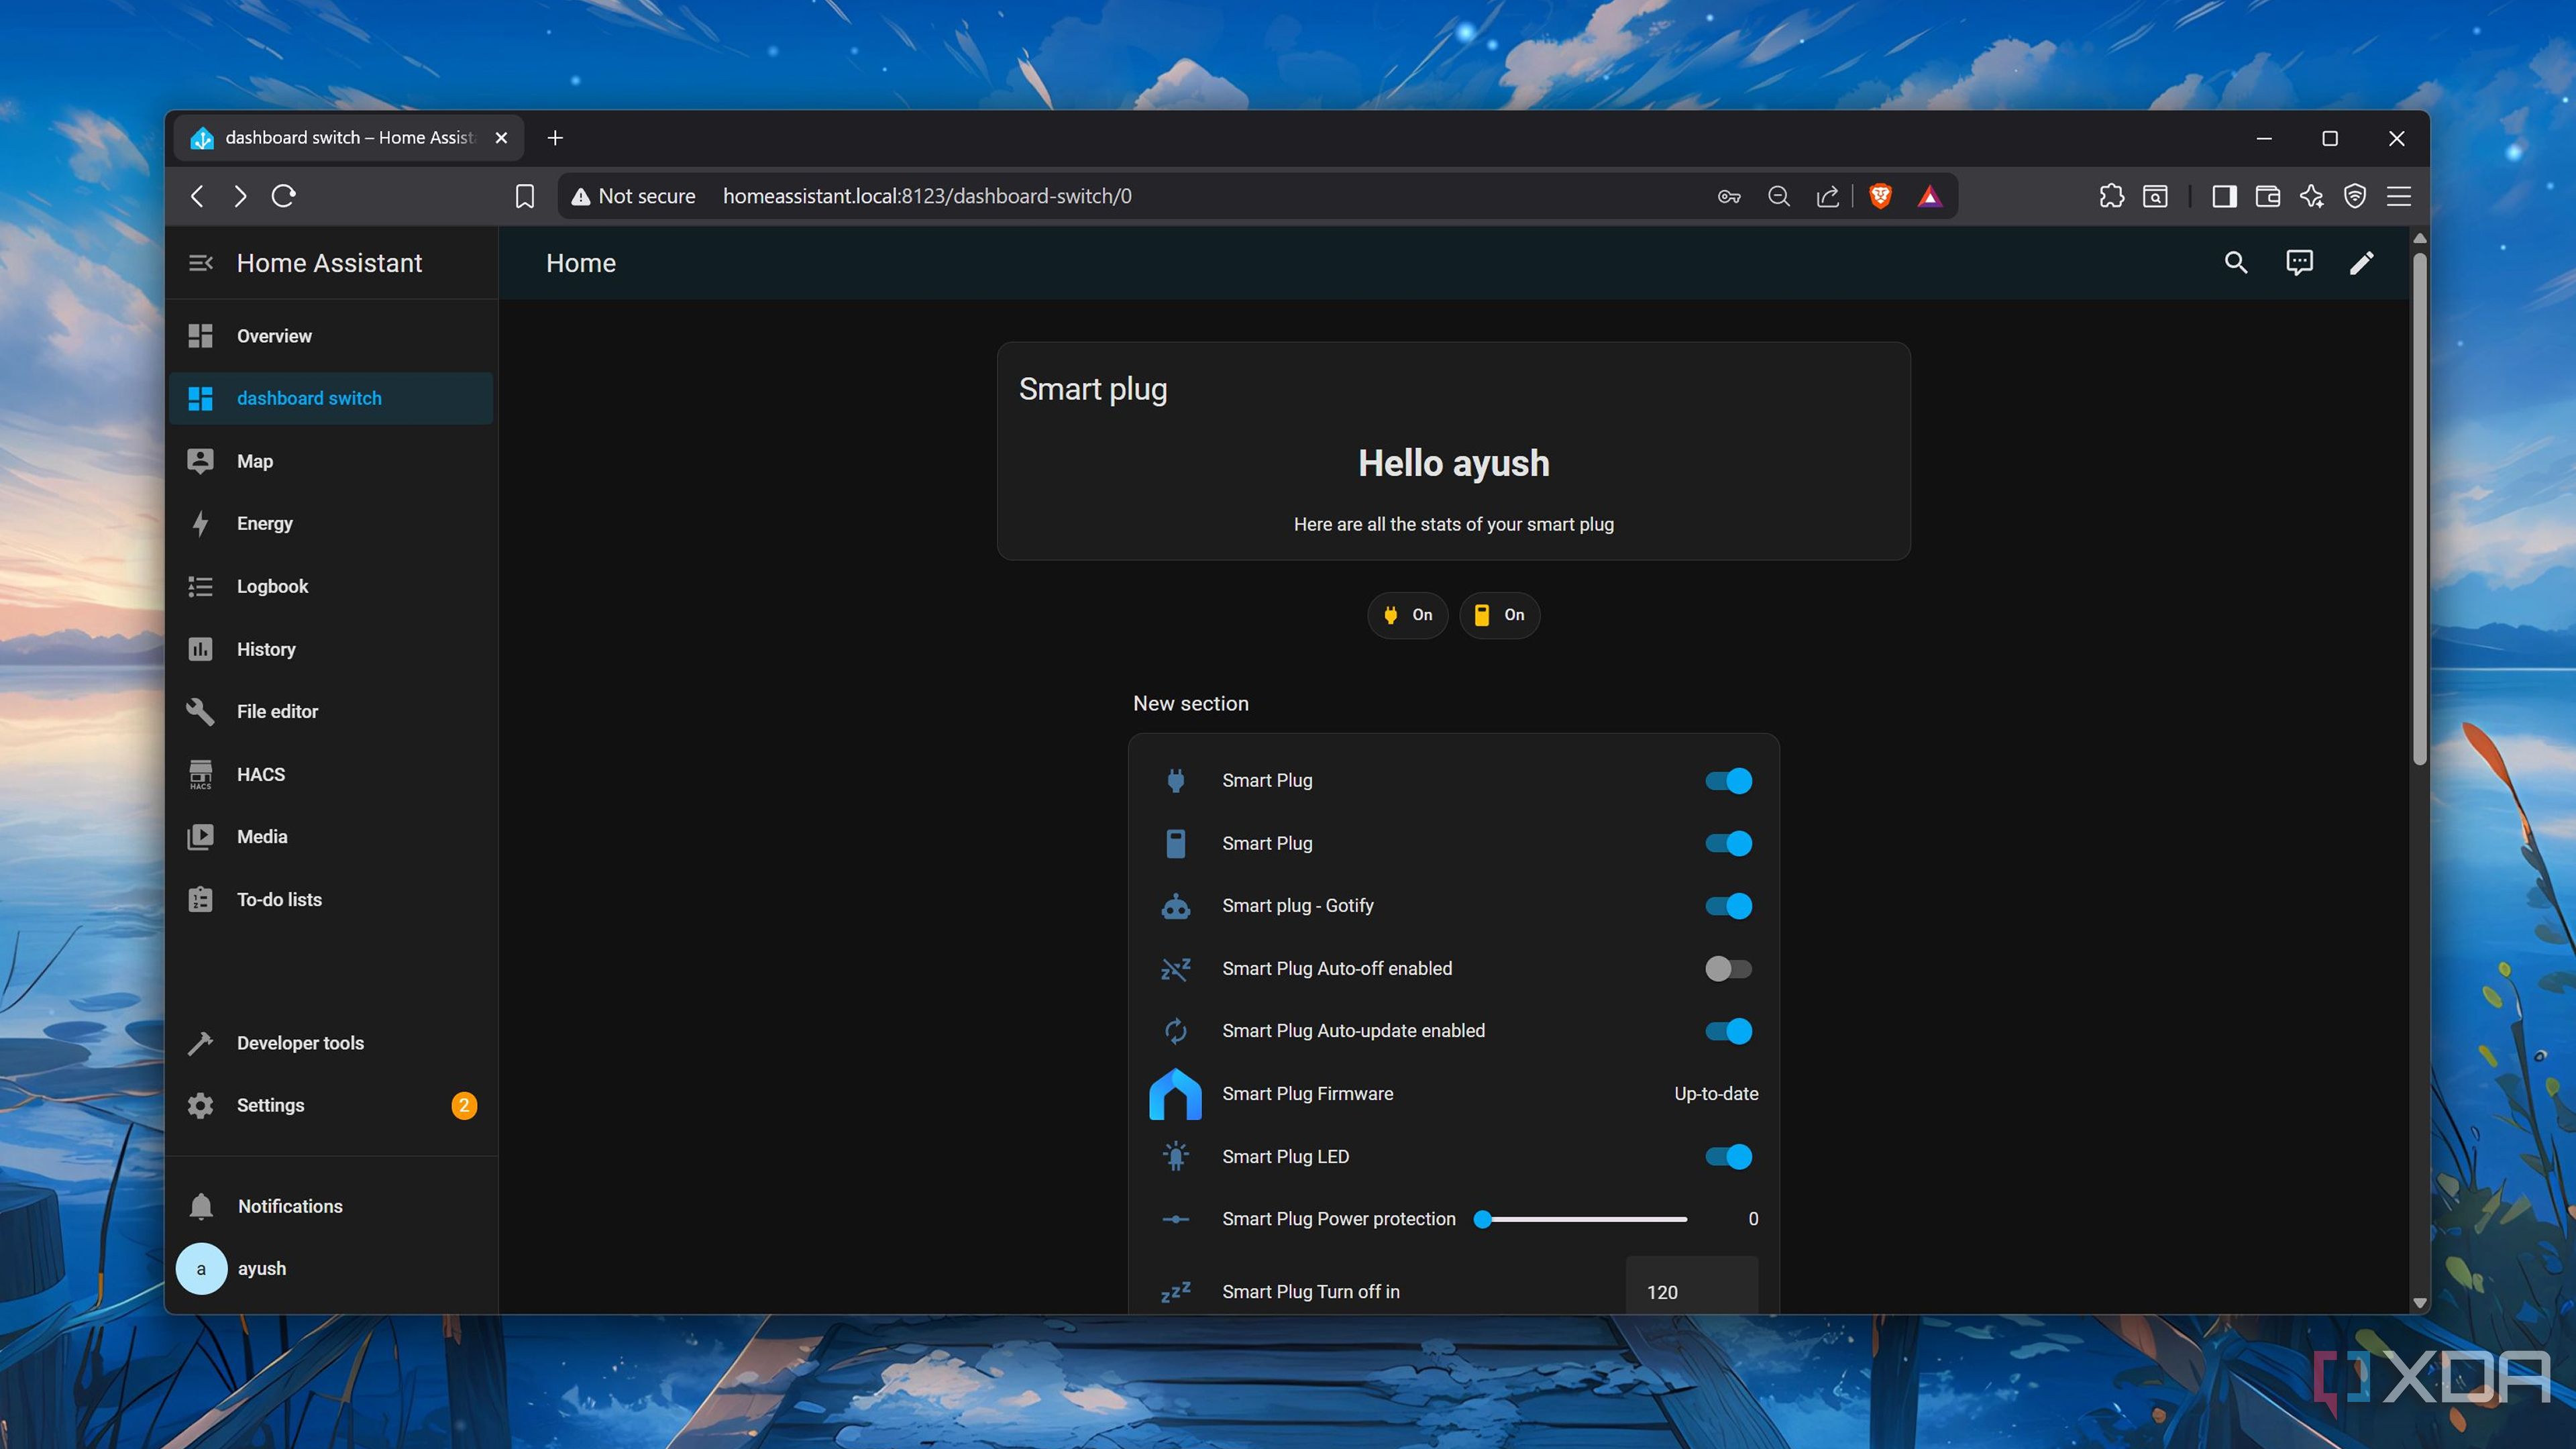Open the dashboard search magnifier icon
The image size is (2576, 1449).
2236,263
